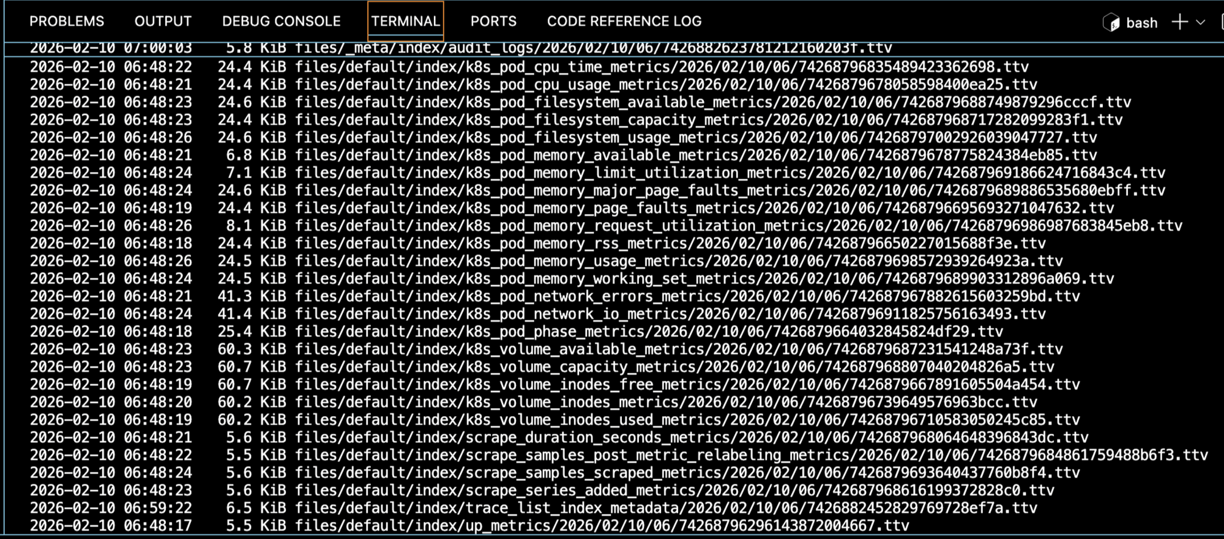Click the k8s_volume_capacity_metrics file path
This screenshot has width=1224, height=539.
click(x=674, y=367)
